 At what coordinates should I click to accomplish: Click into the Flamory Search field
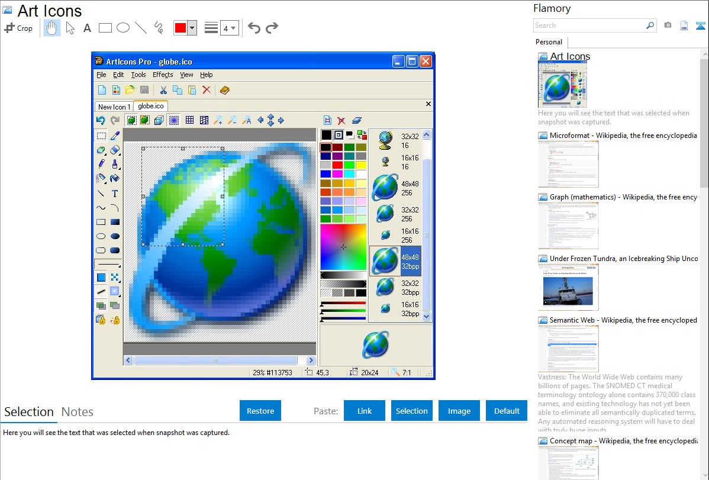(x=589, y=25)
